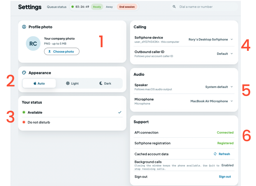Click the Sign out link
Image resolution: width=256 pixels, height=186 pixels.
point(225,177)
